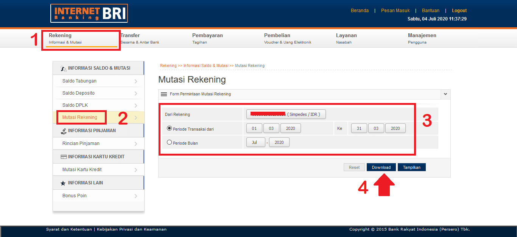
Task: Click the INFORMASI LAIN sidebar header
Action: (98, 183)
